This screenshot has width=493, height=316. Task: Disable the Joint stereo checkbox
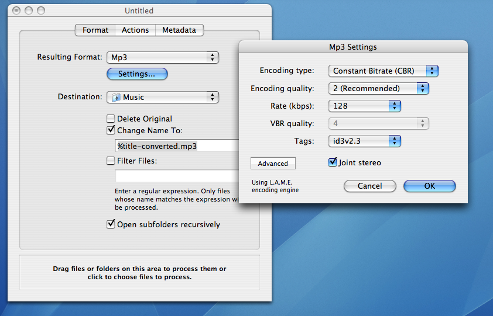333,162
